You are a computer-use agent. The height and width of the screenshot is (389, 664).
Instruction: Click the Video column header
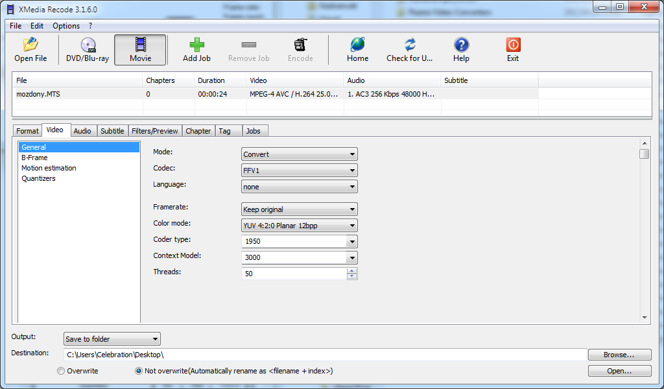(x=294, y=80)
